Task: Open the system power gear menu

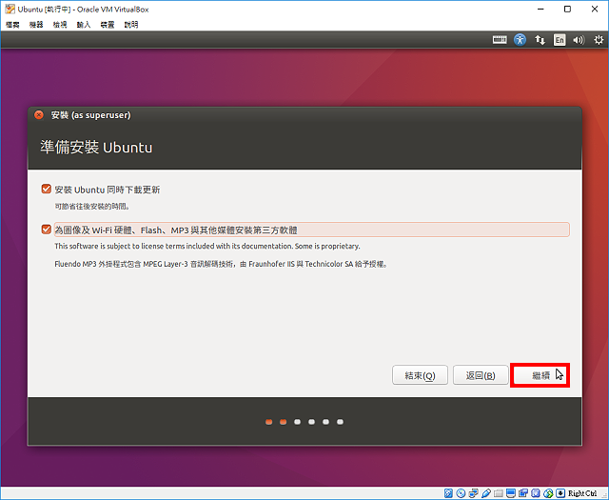Action: (599, 40)
